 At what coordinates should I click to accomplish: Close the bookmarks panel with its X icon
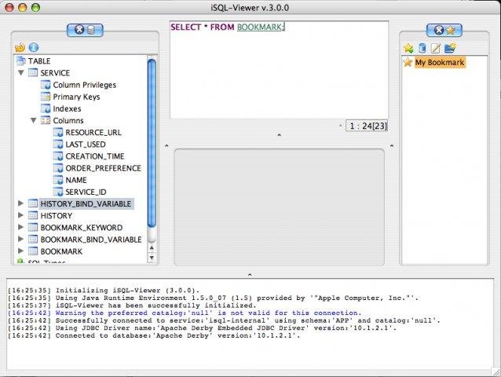[x=439, y=30]
